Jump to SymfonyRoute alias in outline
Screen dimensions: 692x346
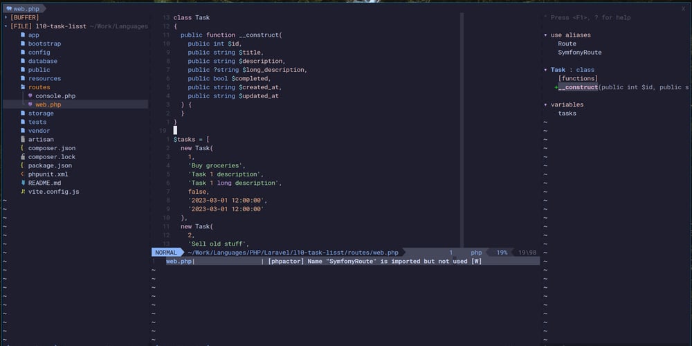[579, 53]
